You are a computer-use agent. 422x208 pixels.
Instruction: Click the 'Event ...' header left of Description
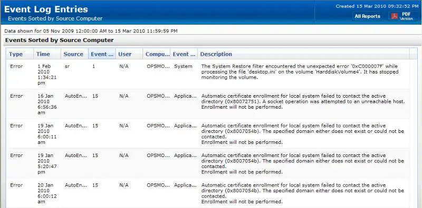click(184, 54)
